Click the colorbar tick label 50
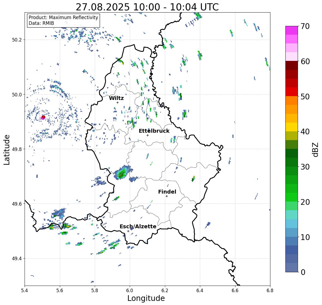 click(305, 96)
